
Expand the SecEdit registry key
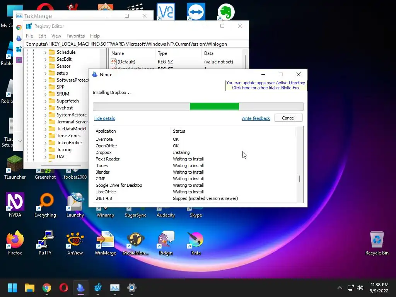(46, 59)
